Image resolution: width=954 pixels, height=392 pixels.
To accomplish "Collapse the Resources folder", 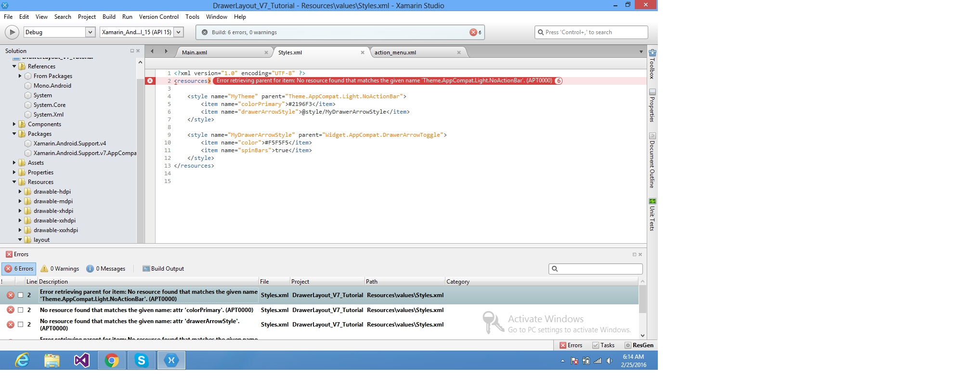I will (14, 182).
